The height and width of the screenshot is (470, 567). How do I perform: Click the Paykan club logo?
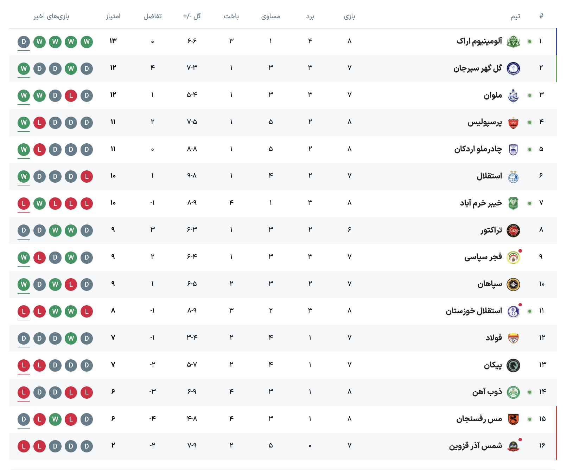(513, 365)
